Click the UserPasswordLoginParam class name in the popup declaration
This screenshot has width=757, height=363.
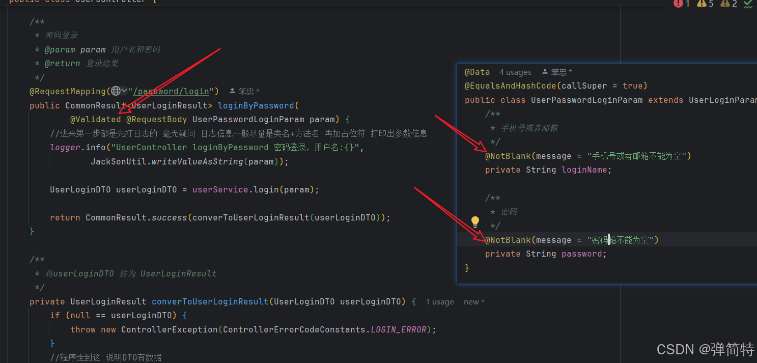pos(587,100)
